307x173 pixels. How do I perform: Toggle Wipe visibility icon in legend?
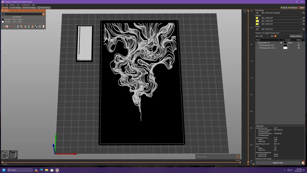[7, 27]
